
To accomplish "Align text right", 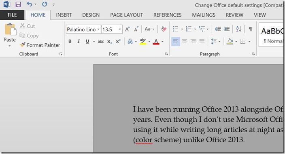I will pos(193,42).
